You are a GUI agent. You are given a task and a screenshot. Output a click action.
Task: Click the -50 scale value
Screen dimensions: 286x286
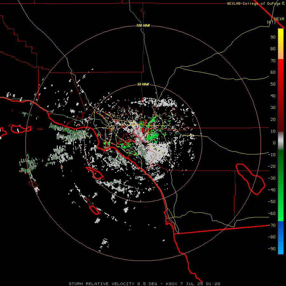pos(272,202)
